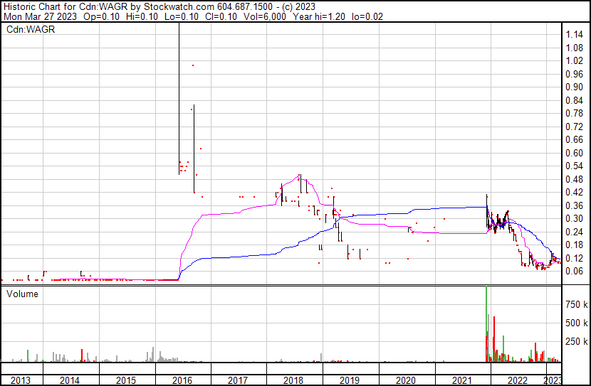Click the 250 k volume axis label

click(x=577, y=341)
